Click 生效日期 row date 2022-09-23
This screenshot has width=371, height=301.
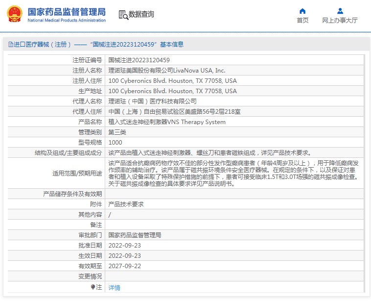[124, 256]
